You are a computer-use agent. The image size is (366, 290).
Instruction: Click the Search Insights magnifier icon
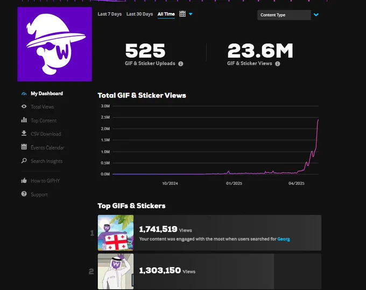click(24, 160)
